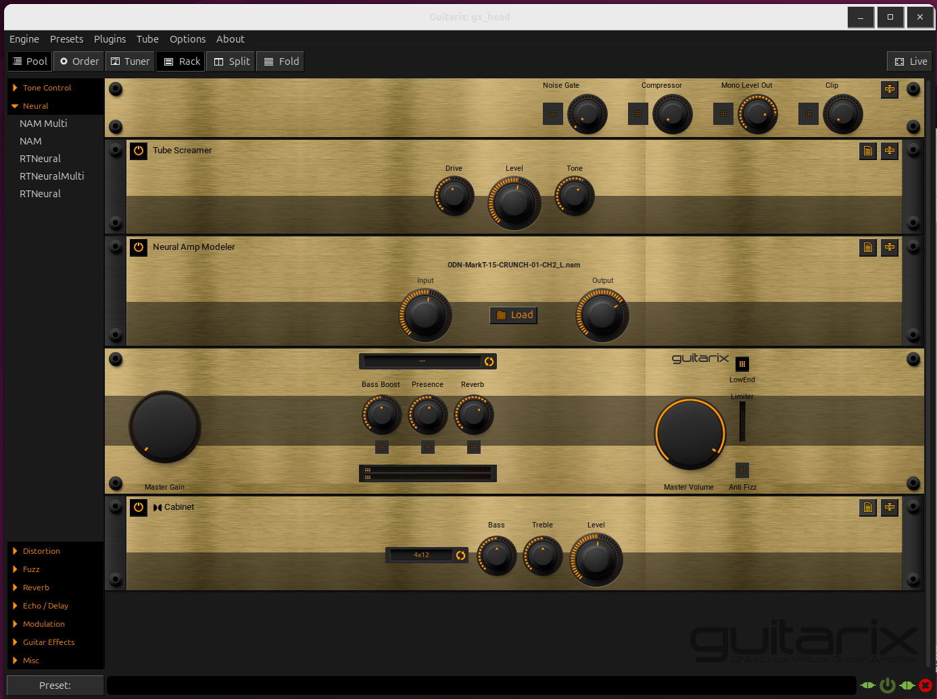Click the red Jack disconnect icon at bottom right

pyautogui.click(x=926, y=685)
